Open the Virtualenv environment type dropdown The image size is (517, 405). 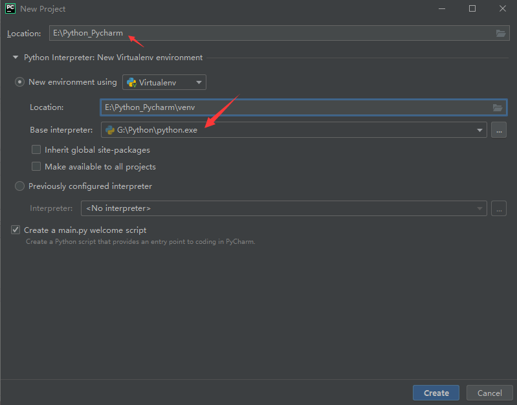click(x=164, y=82)
